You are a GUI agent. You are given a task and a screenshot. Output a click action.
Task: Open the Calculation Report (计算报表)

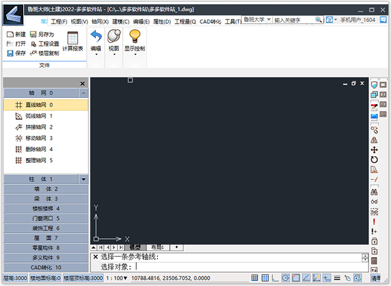coord(73,41)
